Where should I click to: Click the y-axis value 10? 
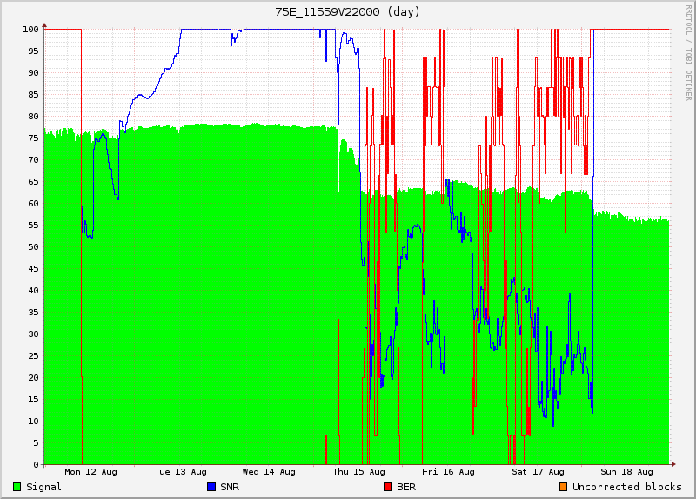point(33,421)
